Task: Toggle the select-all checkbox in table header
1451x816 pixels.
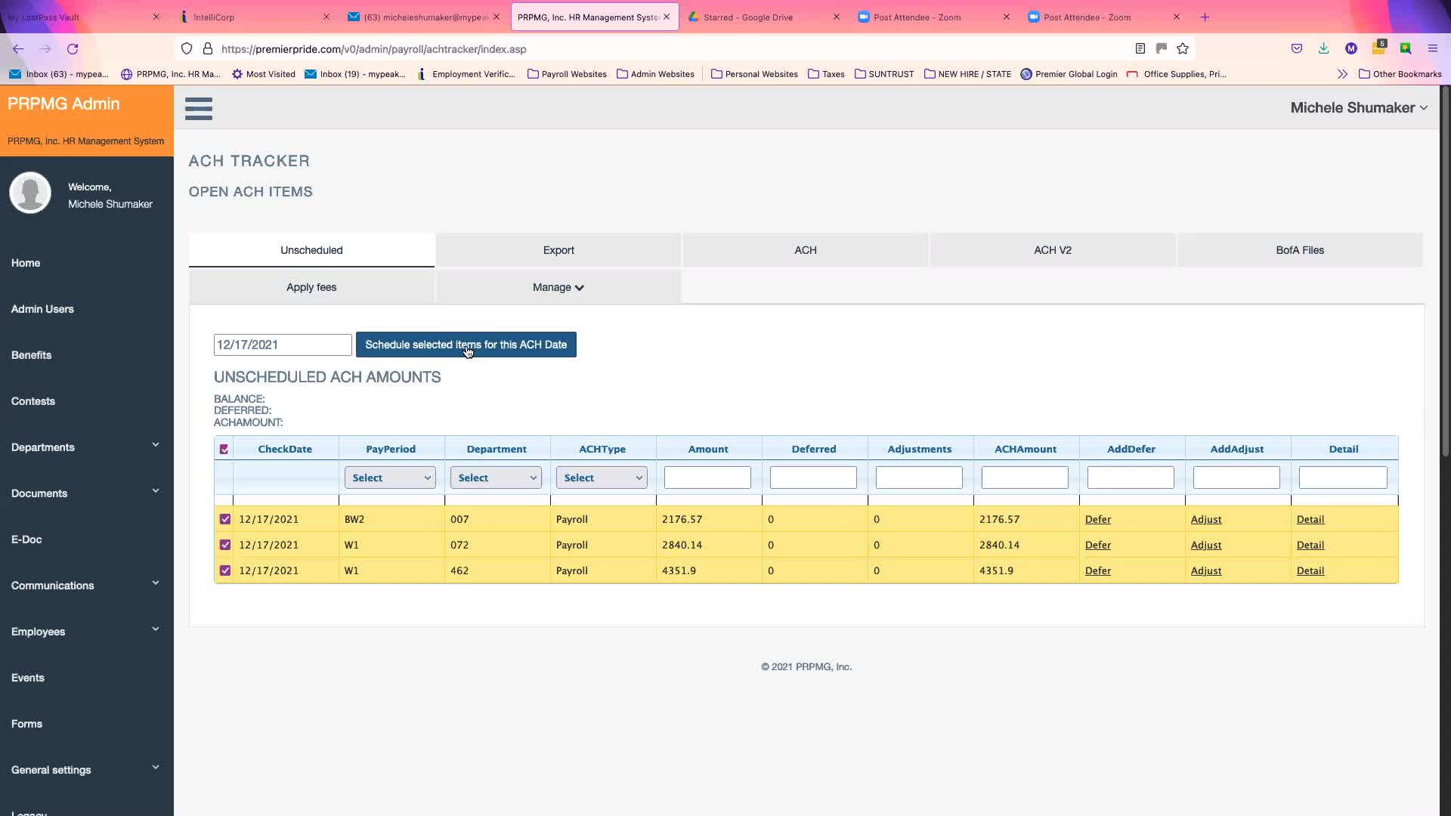Action: 224,450
